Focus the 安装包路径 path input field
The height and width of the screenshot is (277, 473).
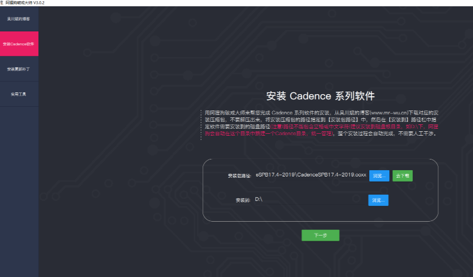(310, 176)
